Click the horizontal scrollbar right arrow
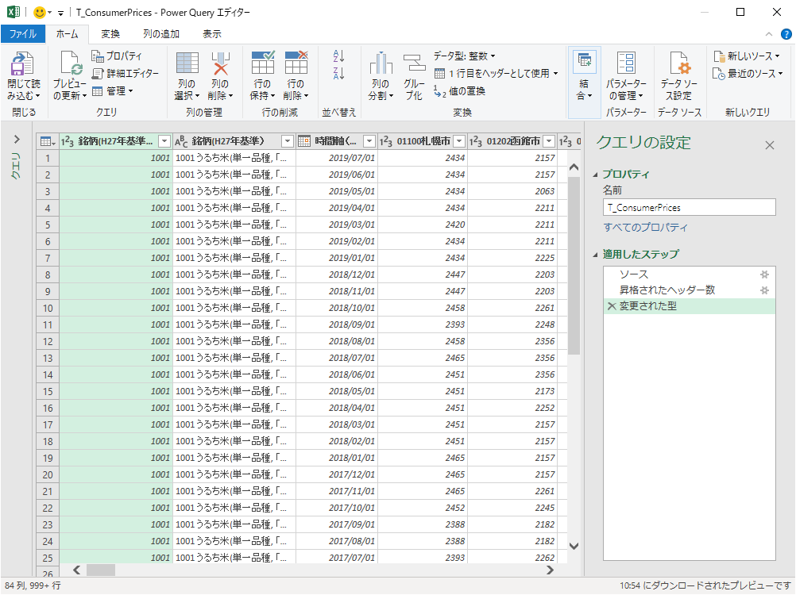Image resolution: width=796 pixels, height=595 pixels. click(550, 570)
